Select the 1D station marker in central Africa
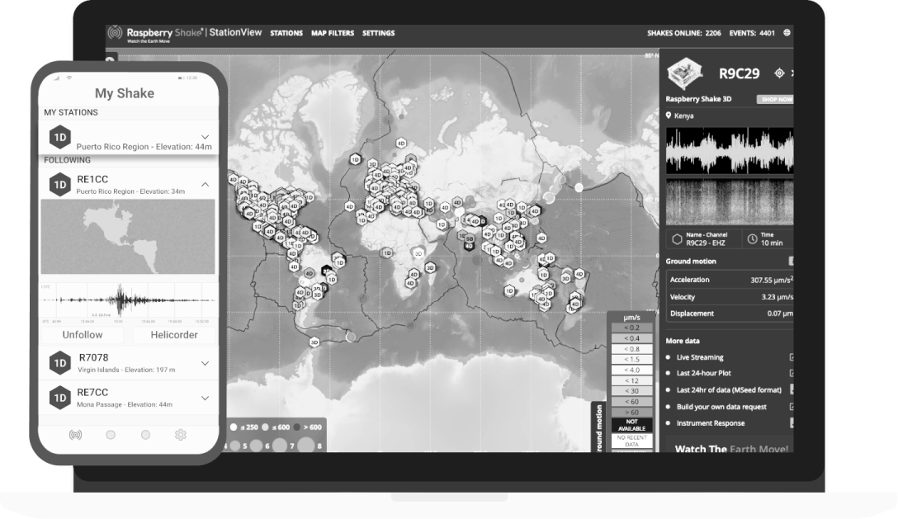 pyautogui.click(x=388, y=252)
